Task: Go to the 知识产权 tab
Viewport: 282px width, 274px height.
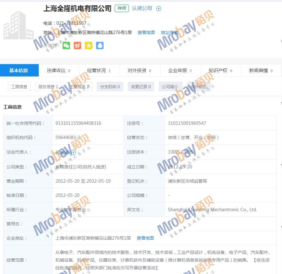Action: click(220, 71)
